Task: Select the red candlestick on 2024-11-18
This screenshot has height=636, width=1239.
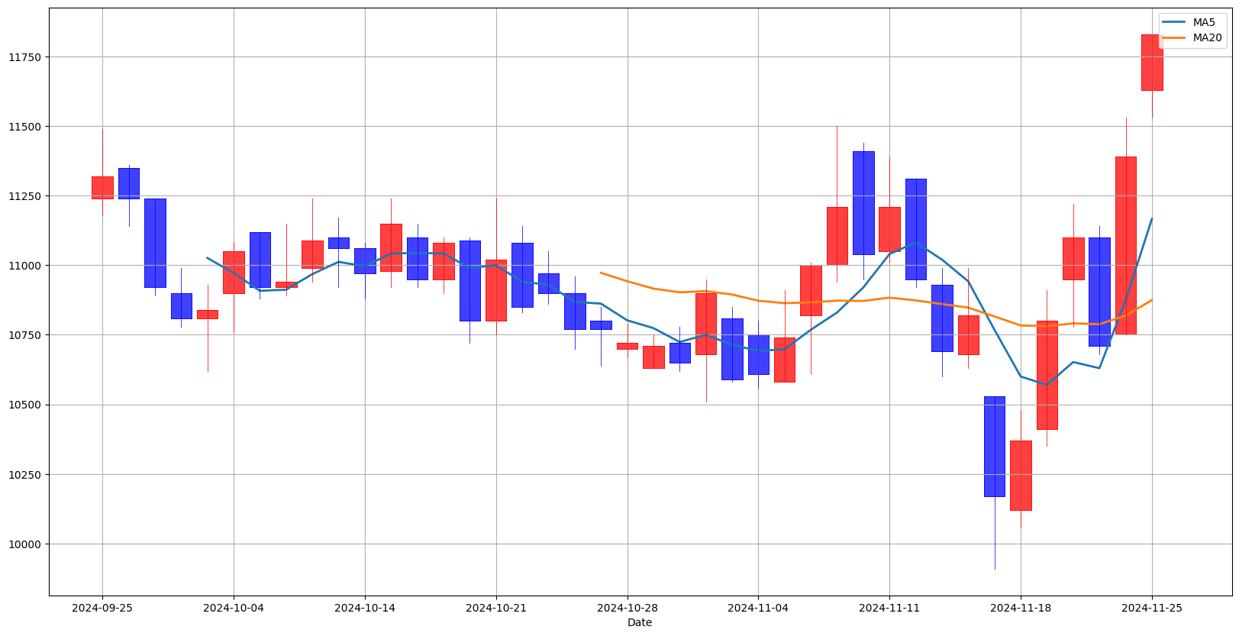Action: pyautogui.click(x=1021, y=476)
